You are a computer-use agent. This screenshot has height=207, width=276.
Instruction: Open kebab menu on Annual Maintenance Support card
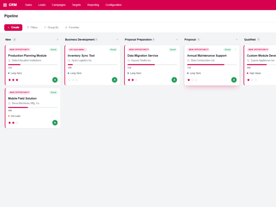[235, 50]
